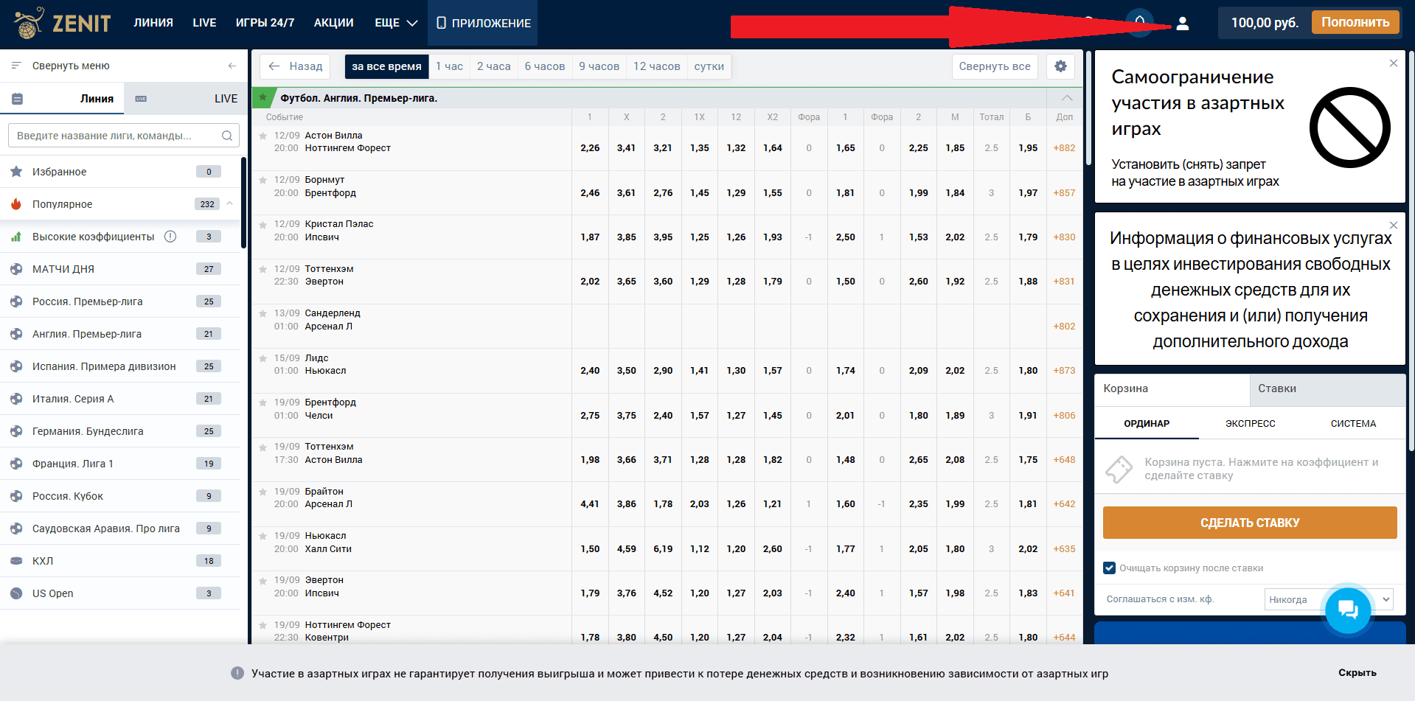
Task: Select the '12 часов' time filter
Action: 656,66
